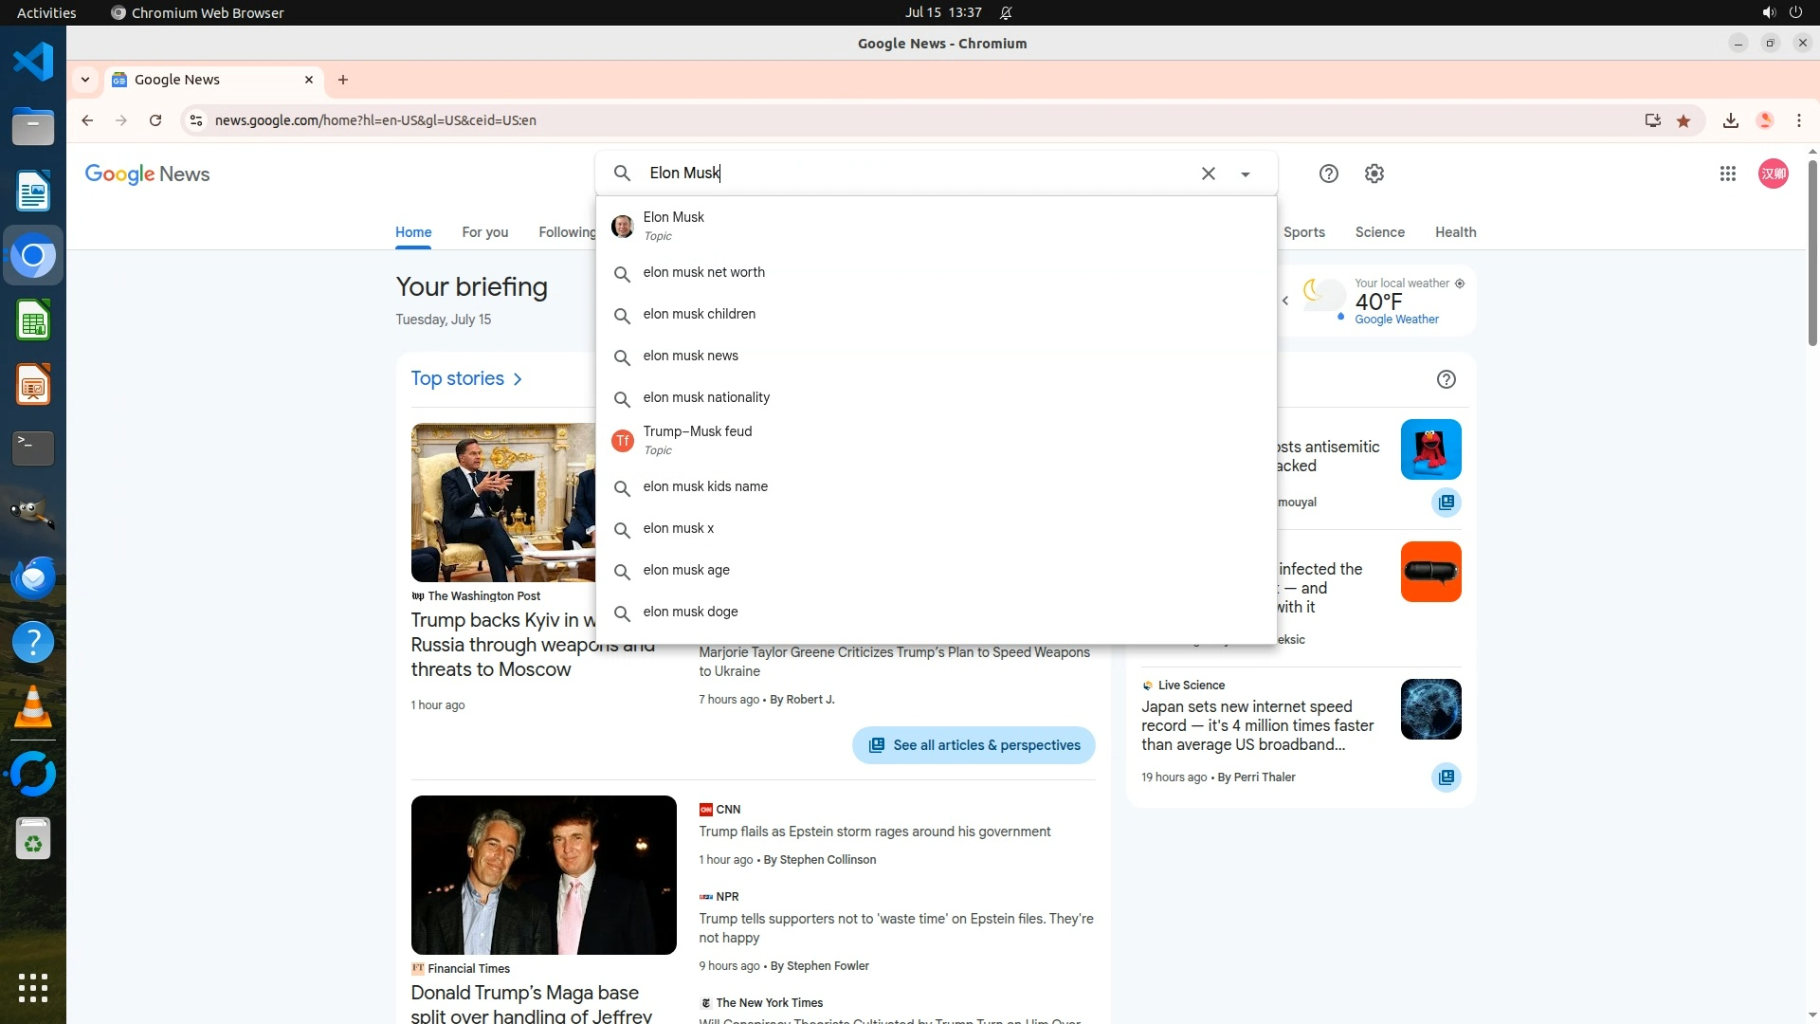Switch to the For you tab

(x=484, y=232)
